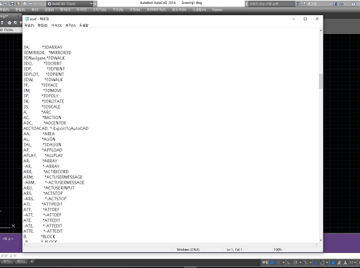Open the AutoCAD Classic workspace dropdown
This screenshot has height=268, width=360.
point(91,4)
